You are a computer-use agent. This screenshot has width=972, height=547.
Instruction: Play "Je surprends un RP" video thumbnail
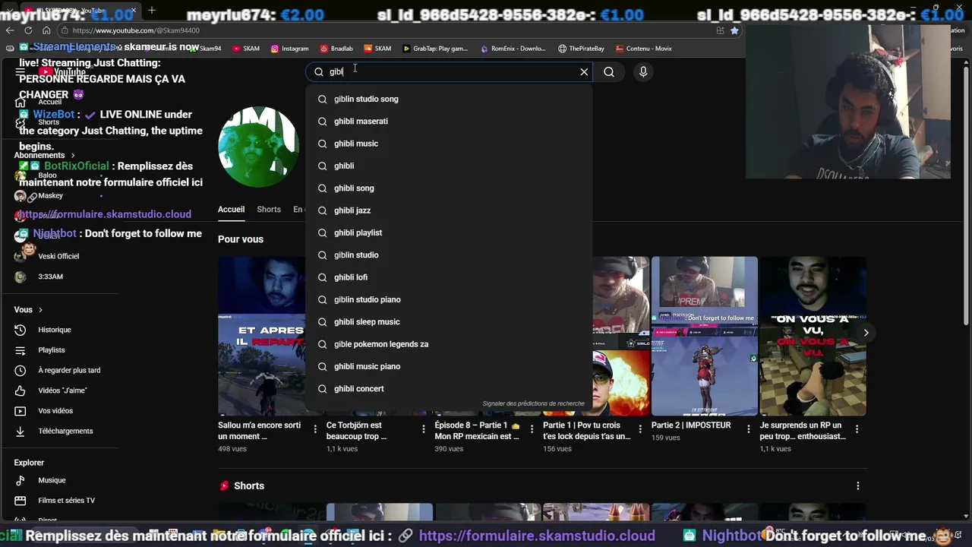(x=813, y=336)
